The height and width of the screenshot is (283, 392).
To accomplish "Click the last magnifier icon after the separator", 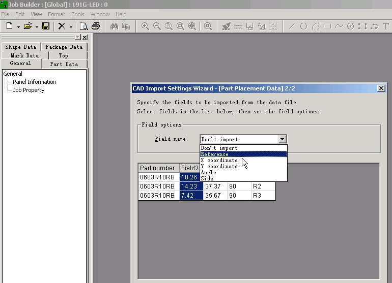I will click(208, 26).
